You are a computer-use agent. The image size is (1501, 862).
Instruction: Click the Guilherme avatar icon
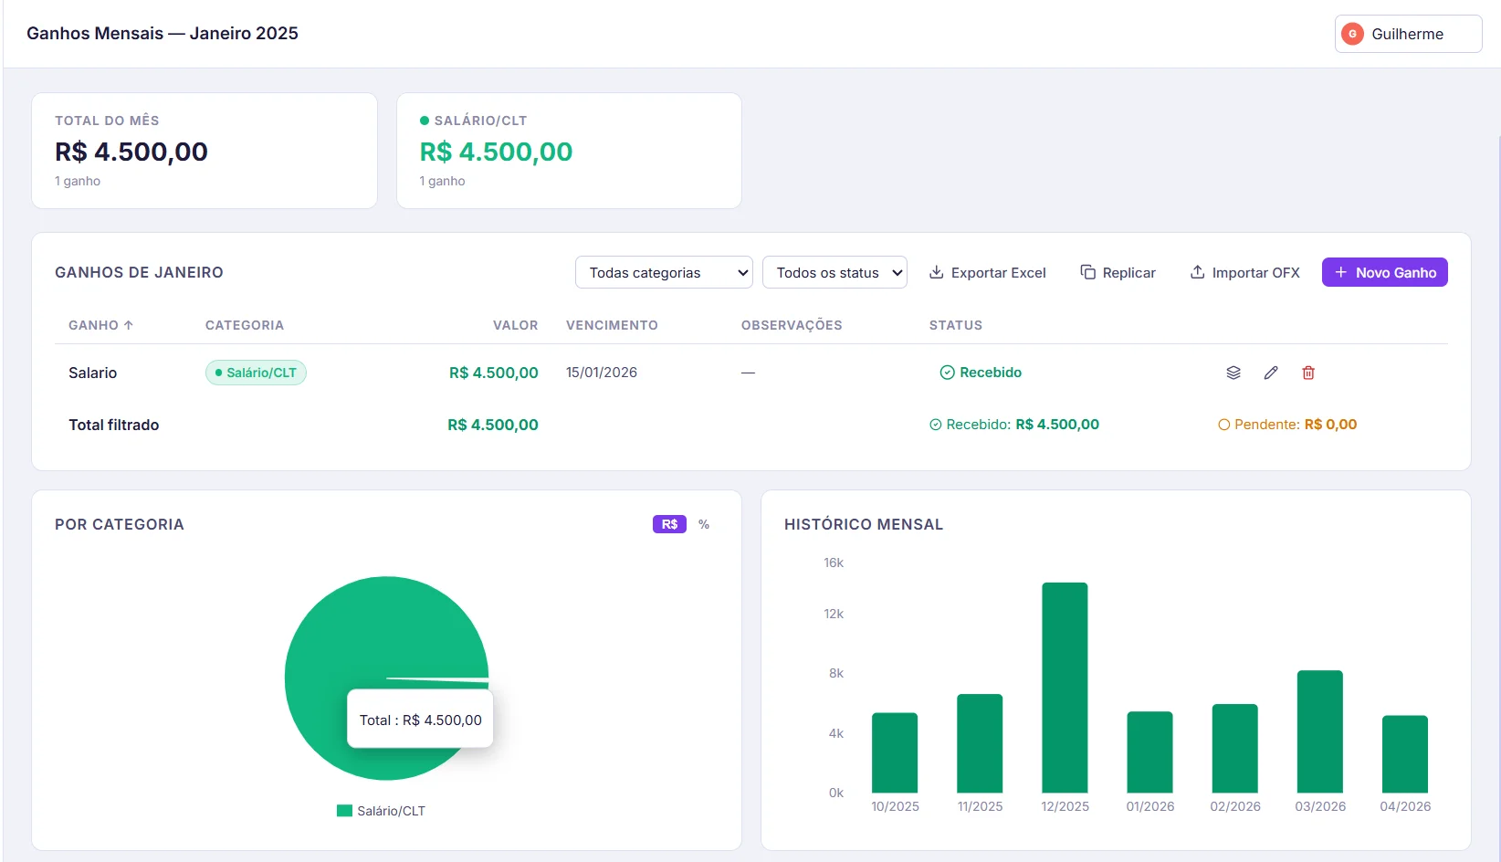tap(1352, 34)
